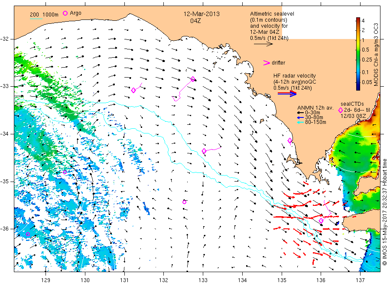Click the MODIS chlorophyll colorbar

[358, 54]
